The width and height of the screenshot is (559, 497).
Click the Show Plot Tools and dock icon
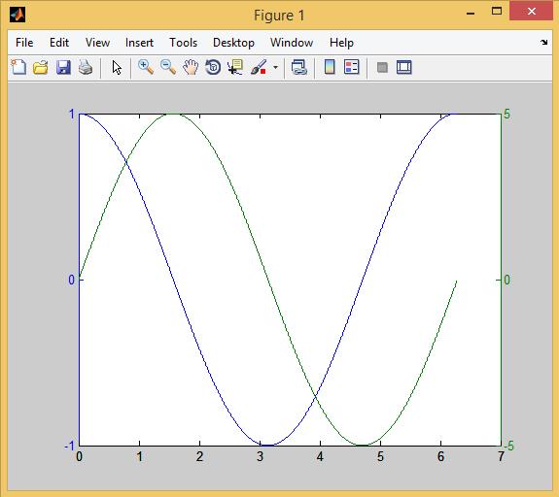point(404,67)
